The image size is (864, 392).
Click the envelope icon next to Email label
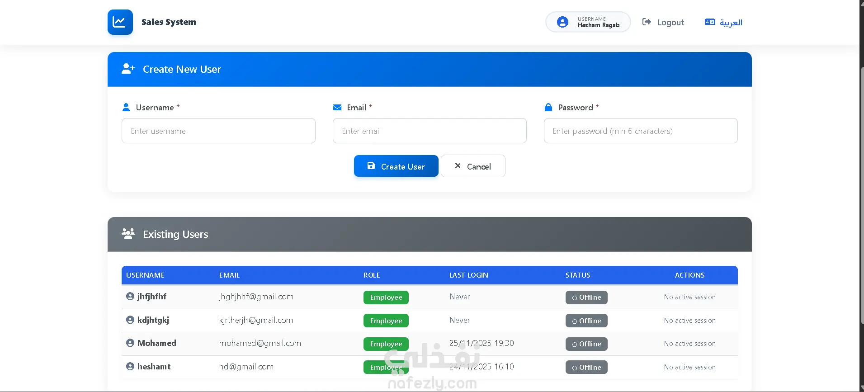tap(337, 107)
